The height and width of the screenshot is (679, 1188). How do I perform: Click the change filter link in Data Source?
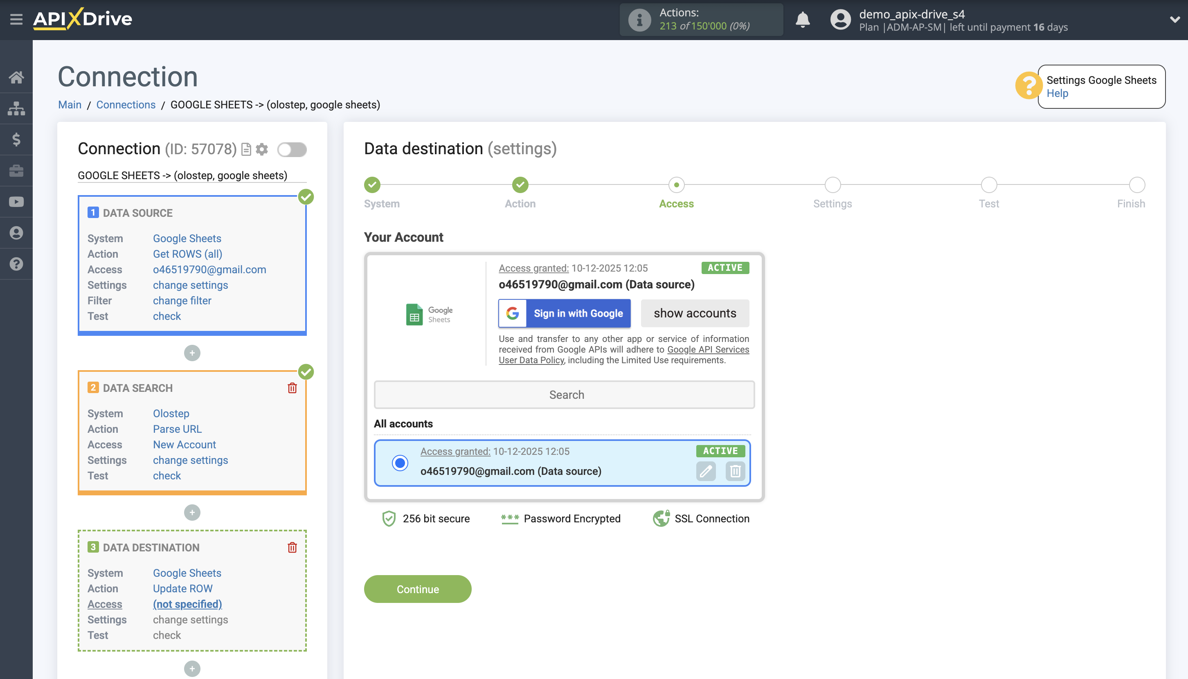tap(182, 300)
